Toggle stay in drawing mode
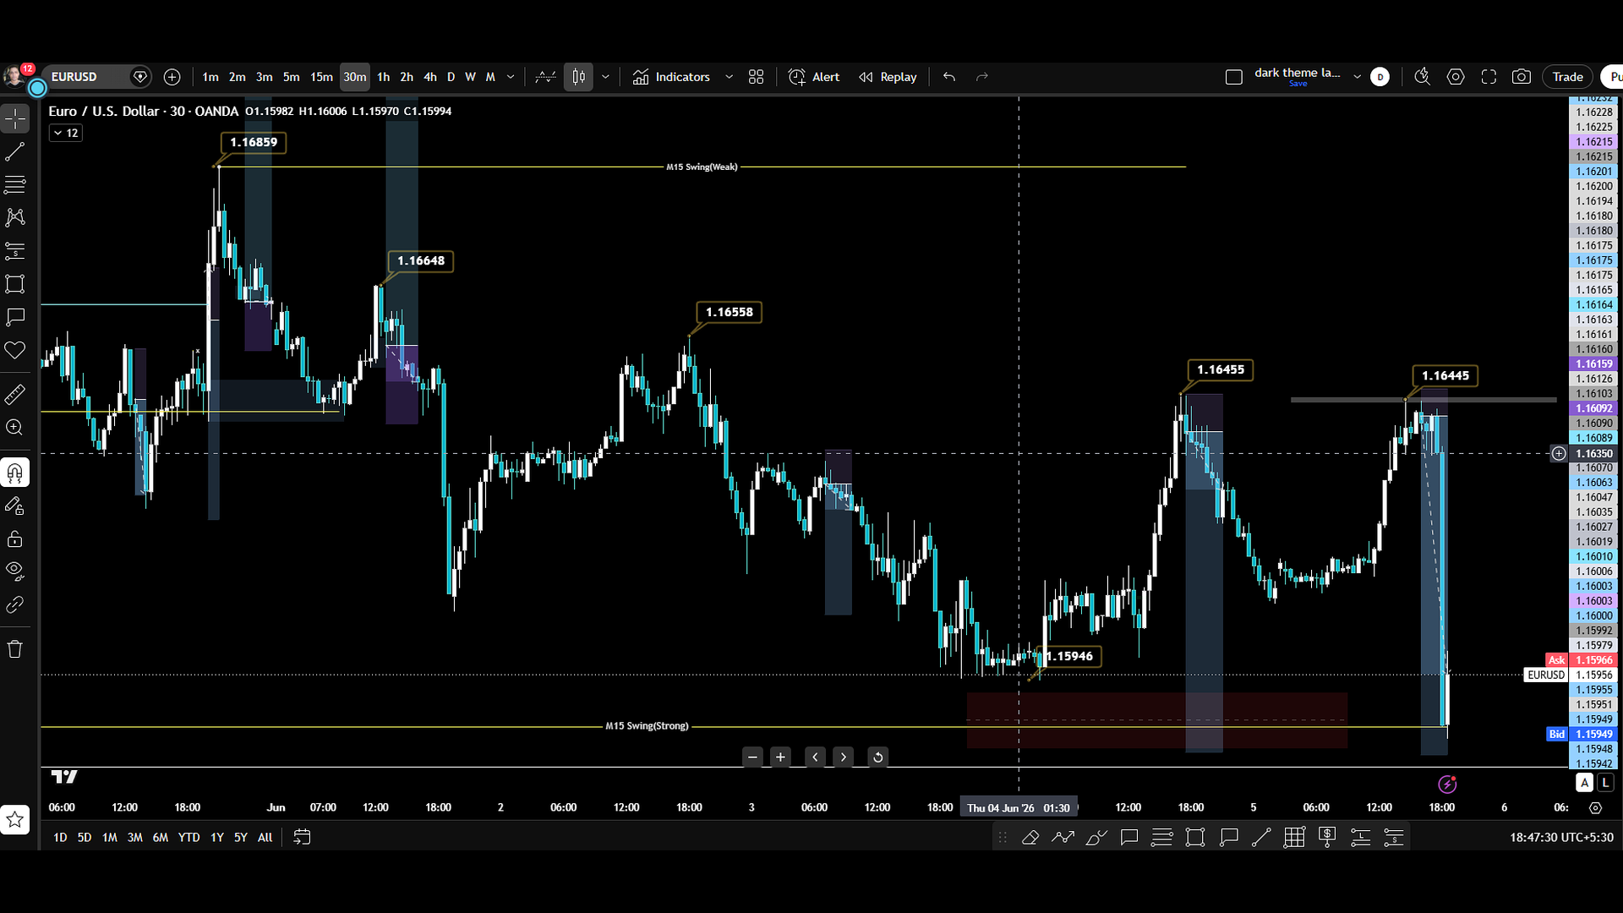The image size is (1623, 913). tap(15, 506)
